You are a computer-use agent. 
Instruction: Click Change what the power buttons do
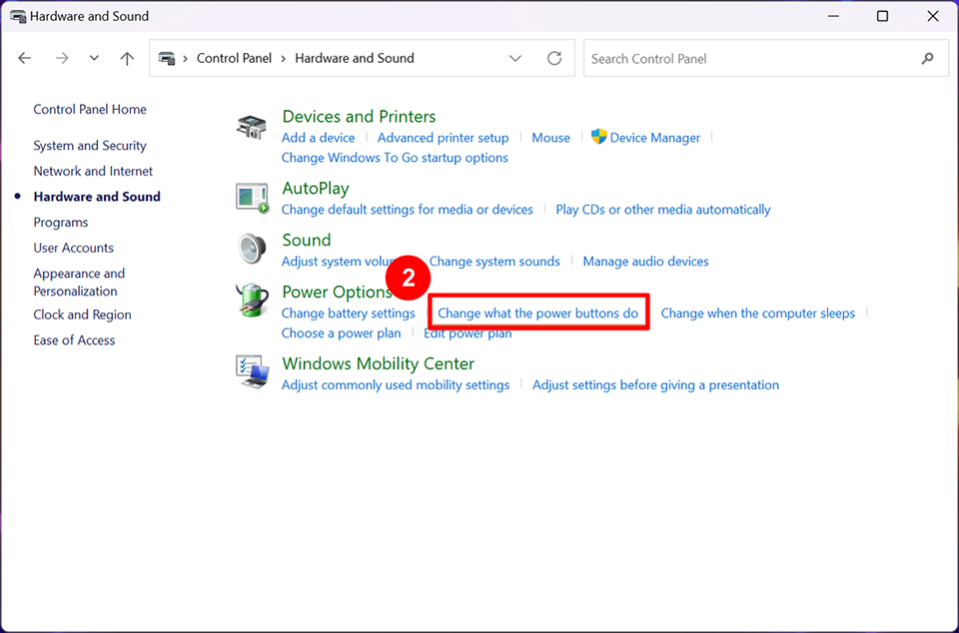pos(537,314)
